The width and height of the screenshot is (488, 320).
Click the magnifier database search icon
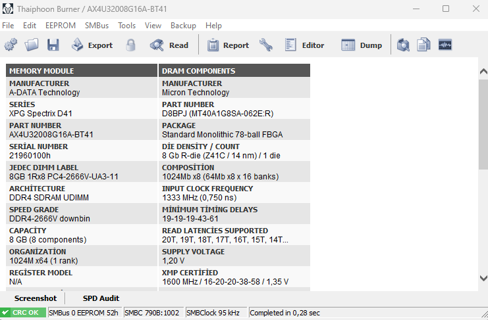403,45
